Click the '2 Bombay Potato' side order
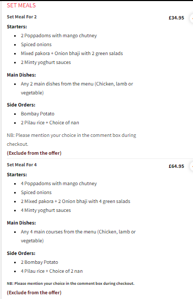 coord(39,262)
